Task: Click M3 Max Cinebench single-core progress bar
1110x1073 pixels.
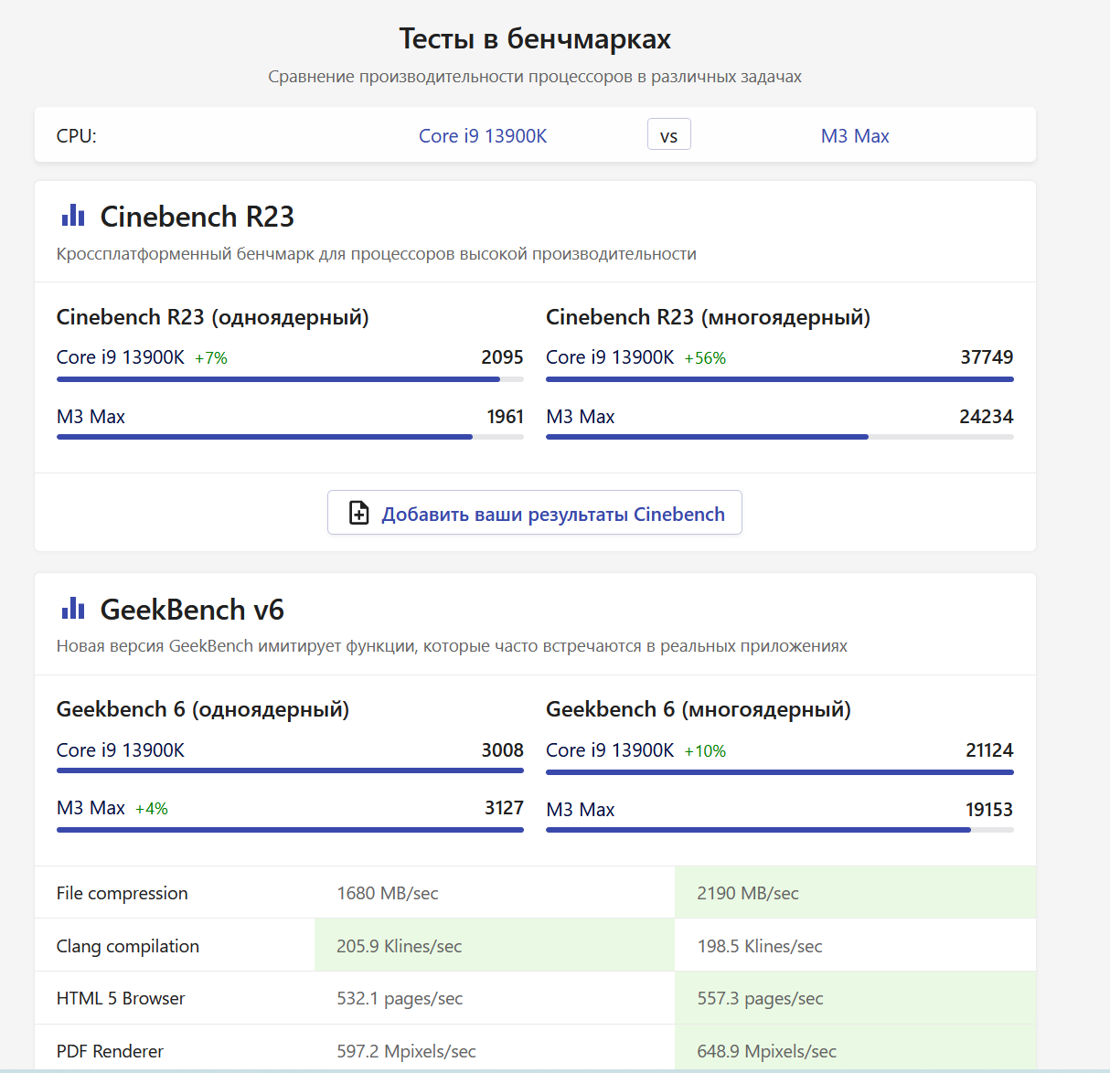Action: point(290,437)
